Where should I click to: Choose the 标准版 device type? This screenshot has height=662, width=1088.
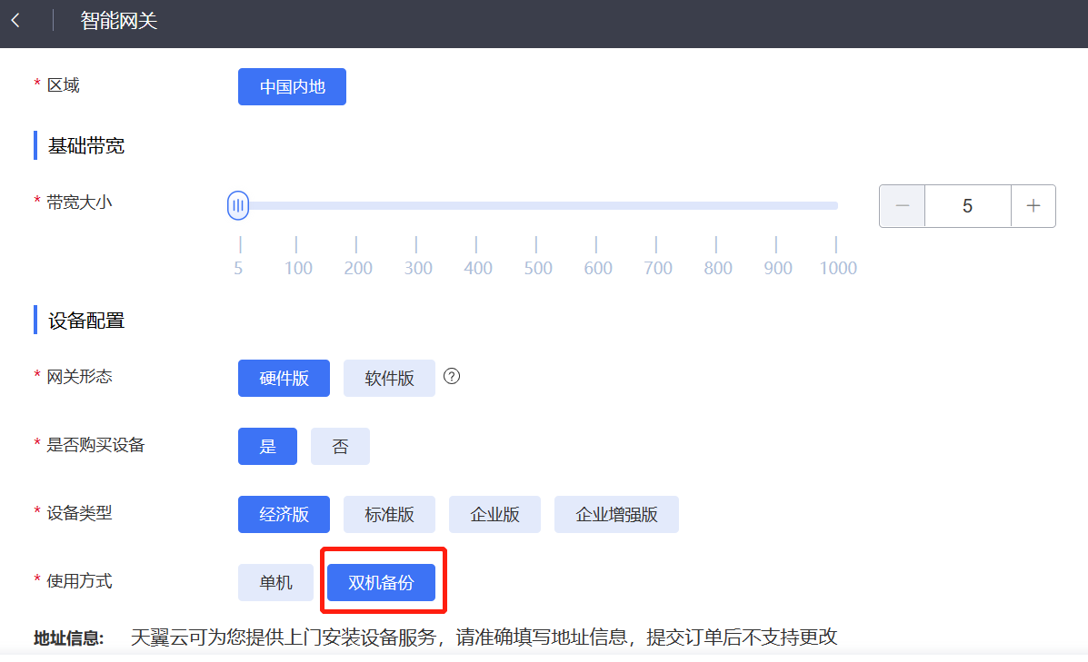click(x=389, y=514)
